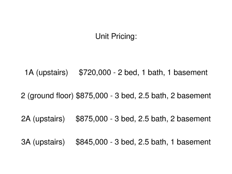Screen dimensions: 232x174
Task: Point at "2 bed" in the 1A row
Action: pyautogui.click(x=127, y=72)
